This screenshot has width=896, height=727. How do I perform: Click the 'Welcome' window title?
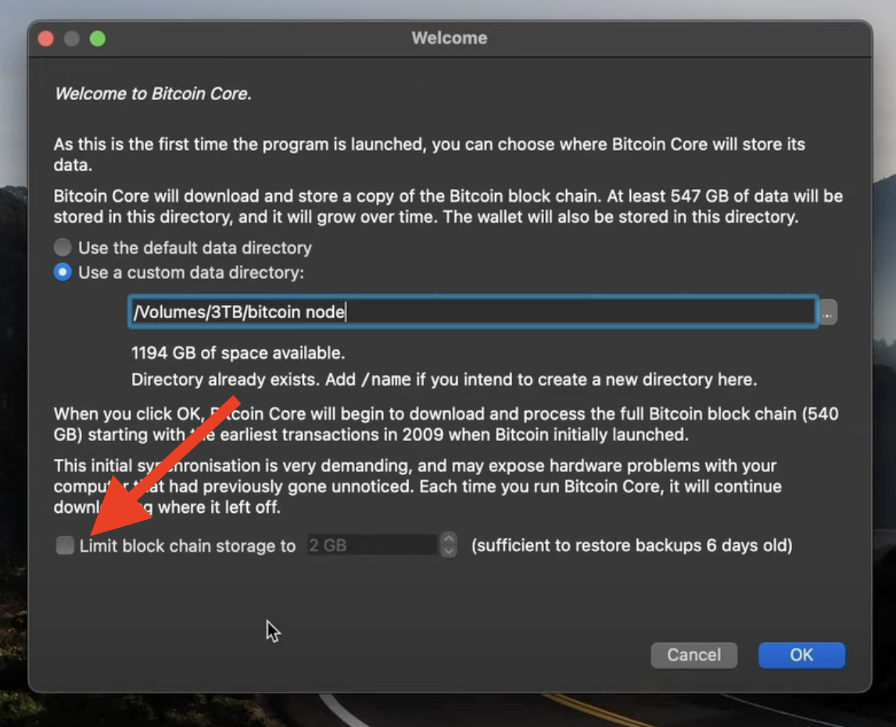point(449,38)
